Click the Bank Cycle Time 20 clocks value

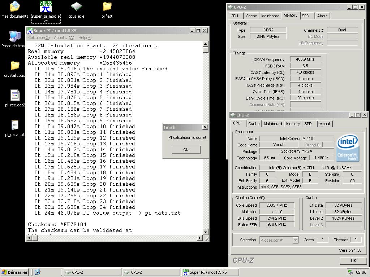[x=305, y=98]
